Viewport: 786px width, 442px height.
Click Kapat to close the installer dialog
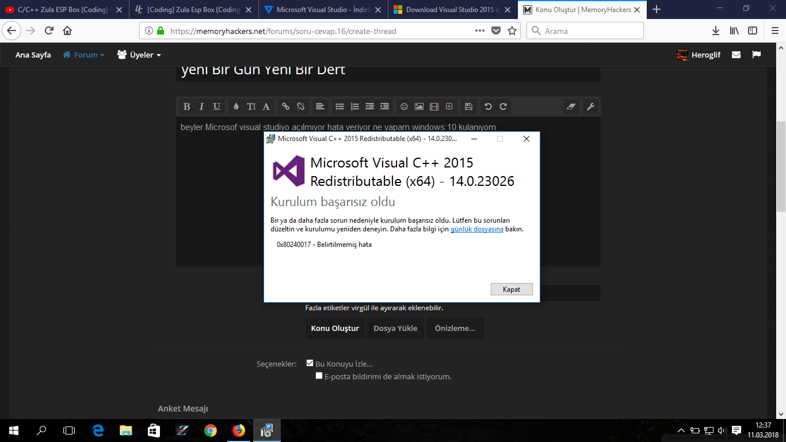pos(512,289)
